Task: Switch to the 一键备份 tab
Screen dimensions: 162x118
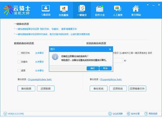Action: pos(82,10)
